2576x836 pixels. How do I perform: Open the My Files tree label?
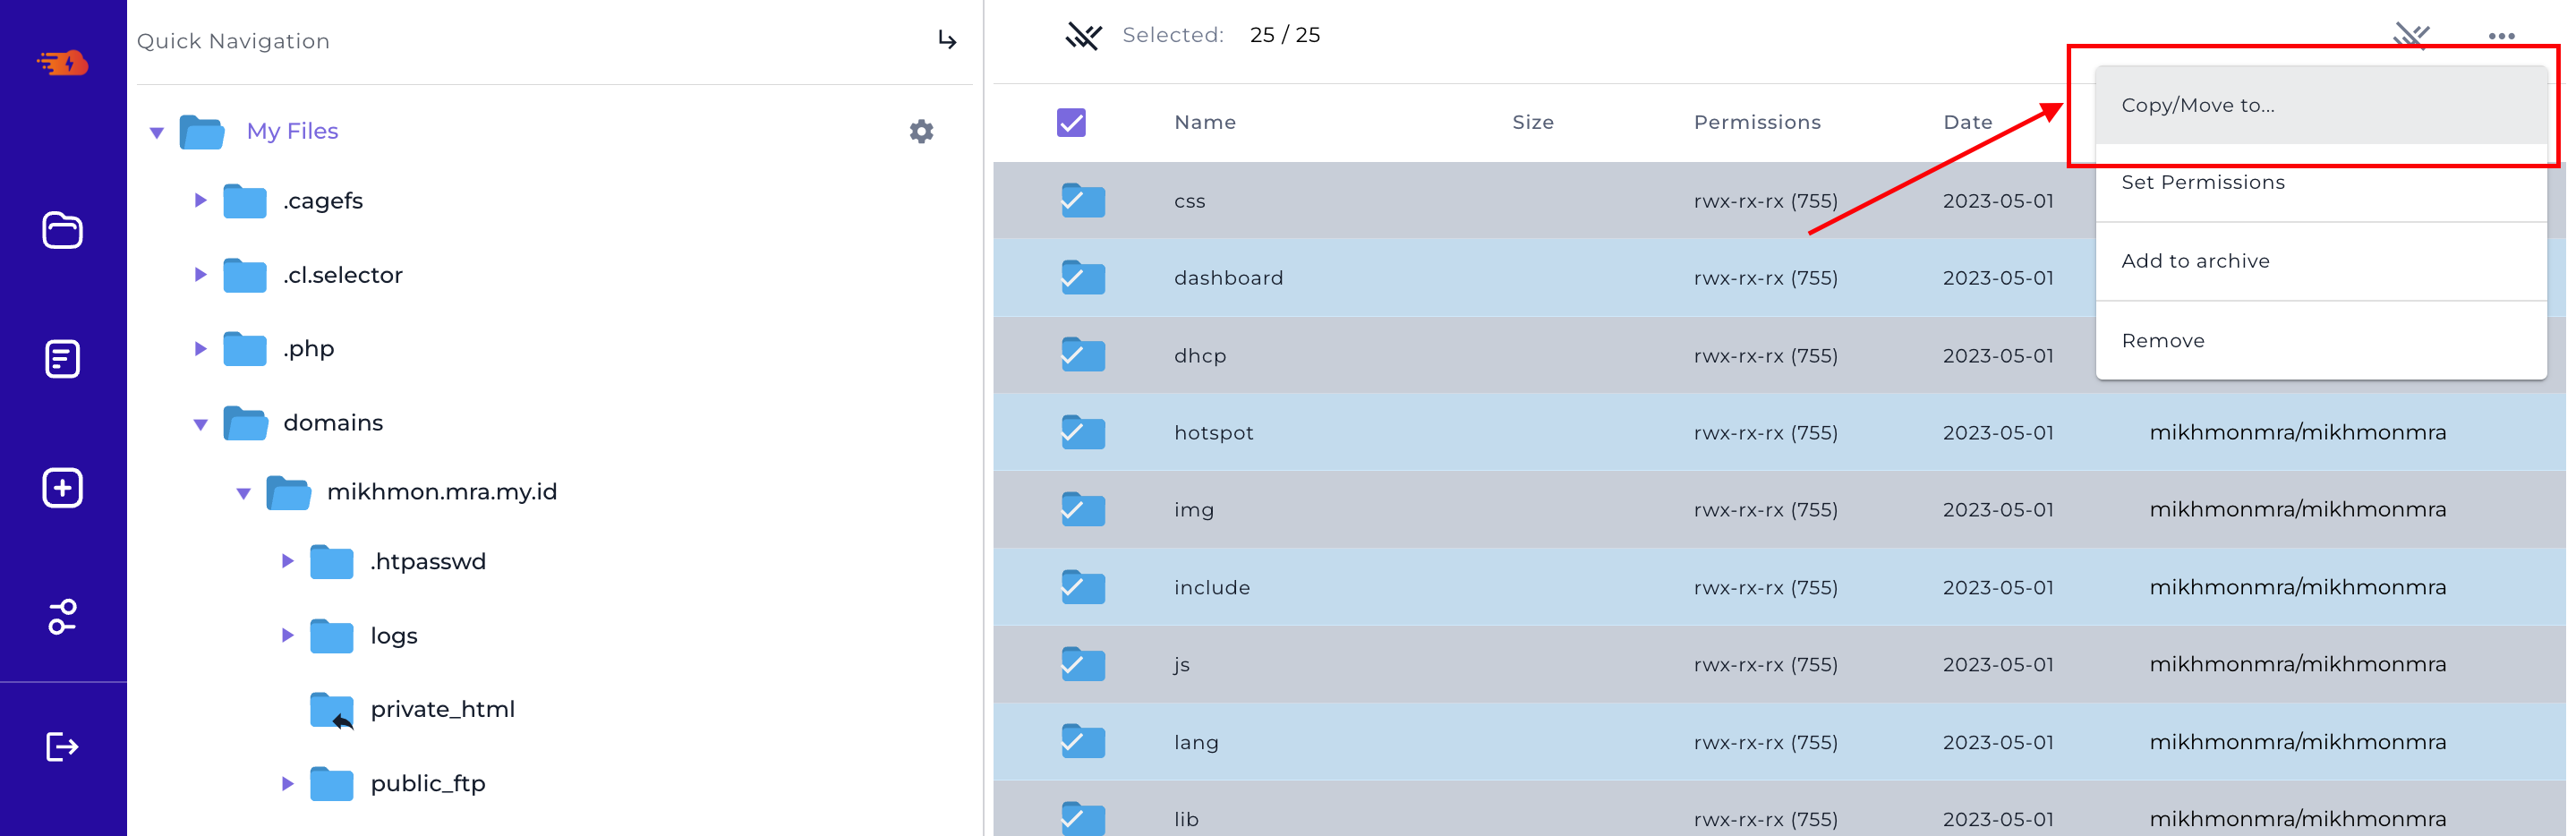(x=292, y=131)
